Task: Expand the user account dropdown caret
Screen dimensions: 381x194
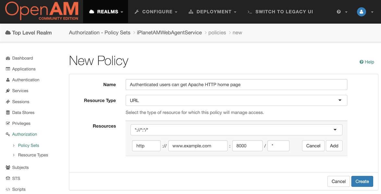Action: (x=372, y=12)
